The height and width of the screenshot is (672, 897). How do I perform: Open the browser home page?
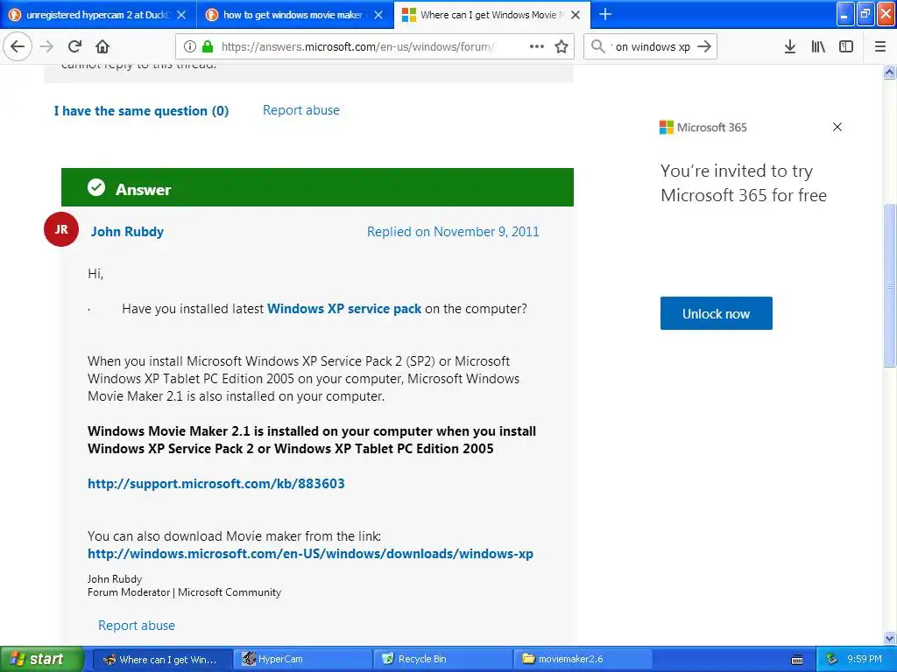point(102,46)
